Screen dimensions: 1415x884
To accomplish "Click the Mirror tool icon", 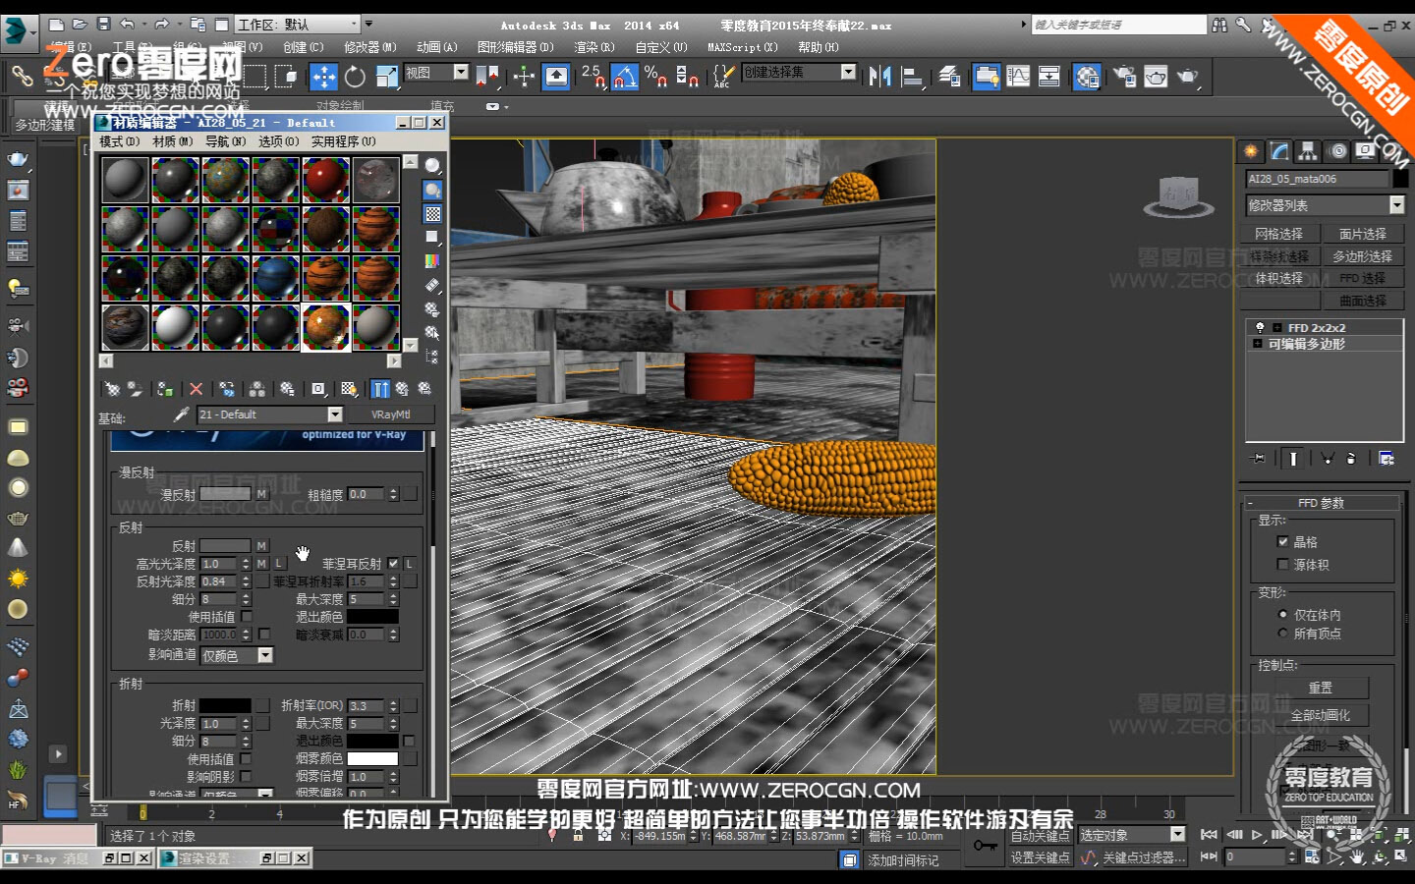I will click(x=879, y=77).
